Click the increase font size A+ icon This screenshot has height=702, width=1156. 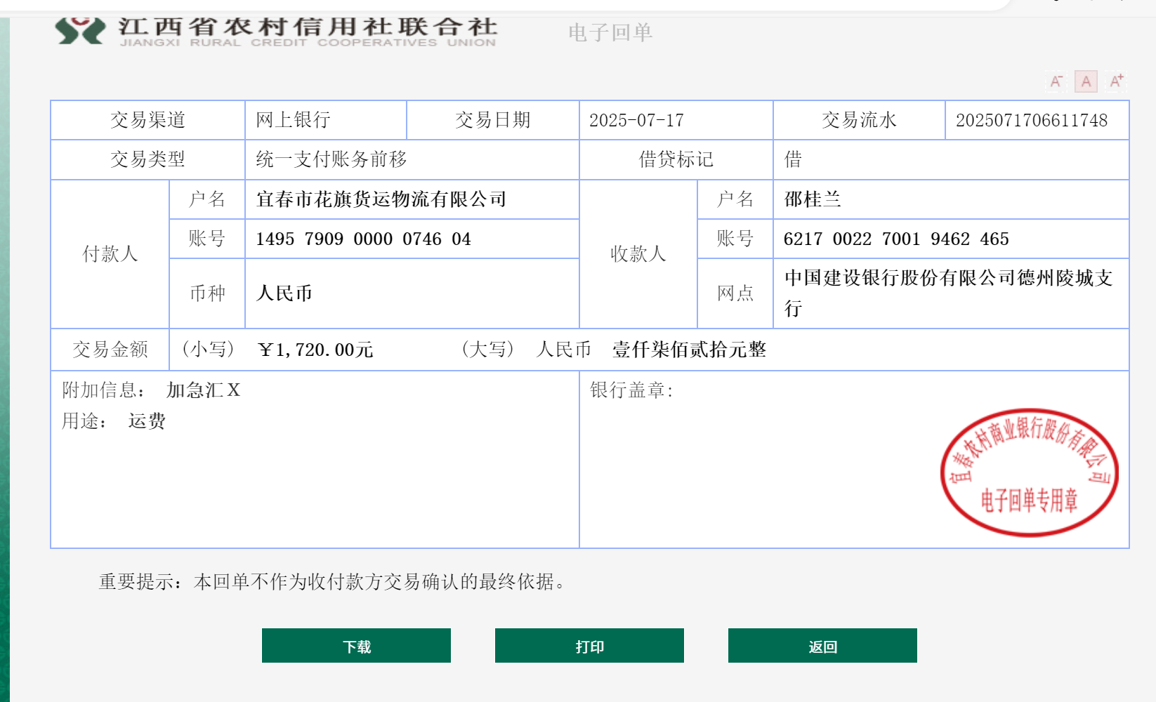tap(1116, 81)
